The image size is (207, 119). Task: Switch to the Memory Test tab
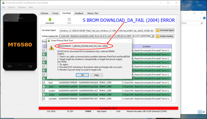coord(92,13)
